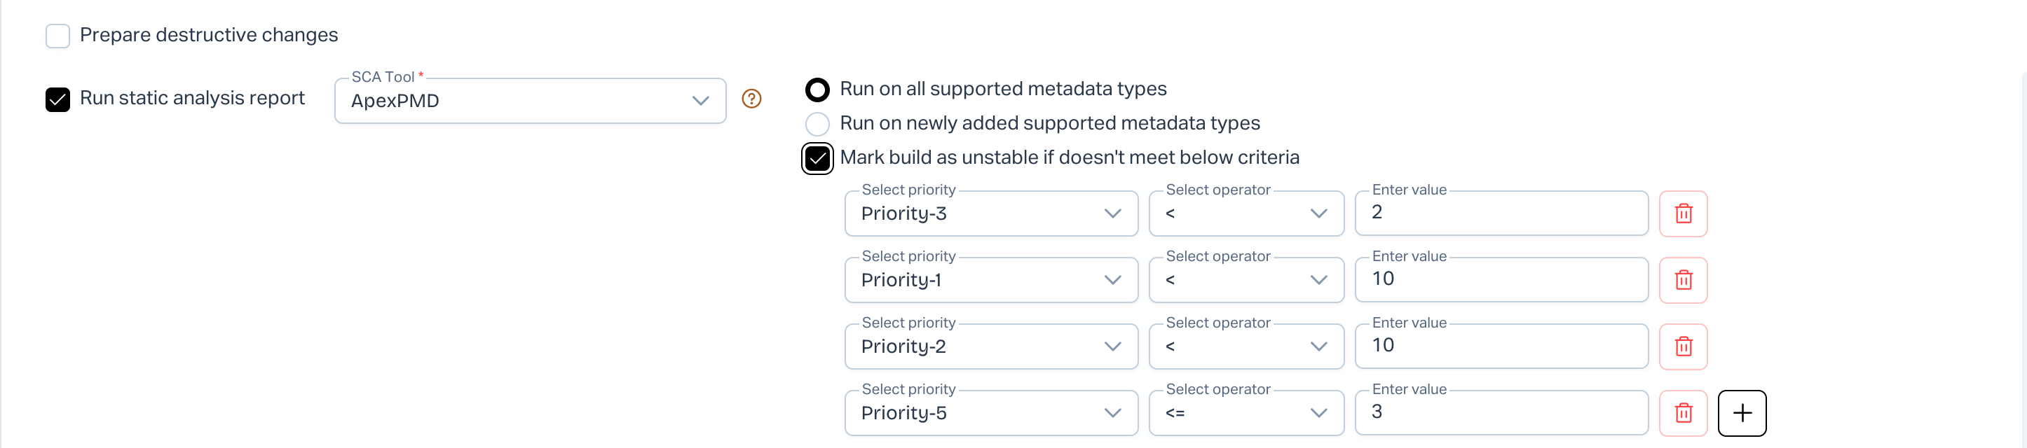Delete the Priority-3 criteria row

[1683, 213]
